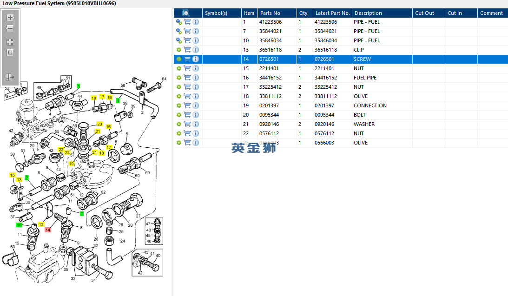Click yellow callout 20 in the diagram
The height and width of the screenshot is (296, 508).
point(99,124)
